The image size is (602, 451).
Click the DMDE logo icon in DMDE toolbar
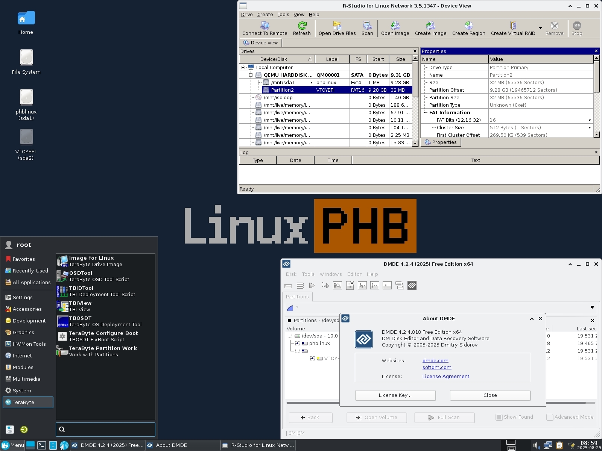coord(412,286)
